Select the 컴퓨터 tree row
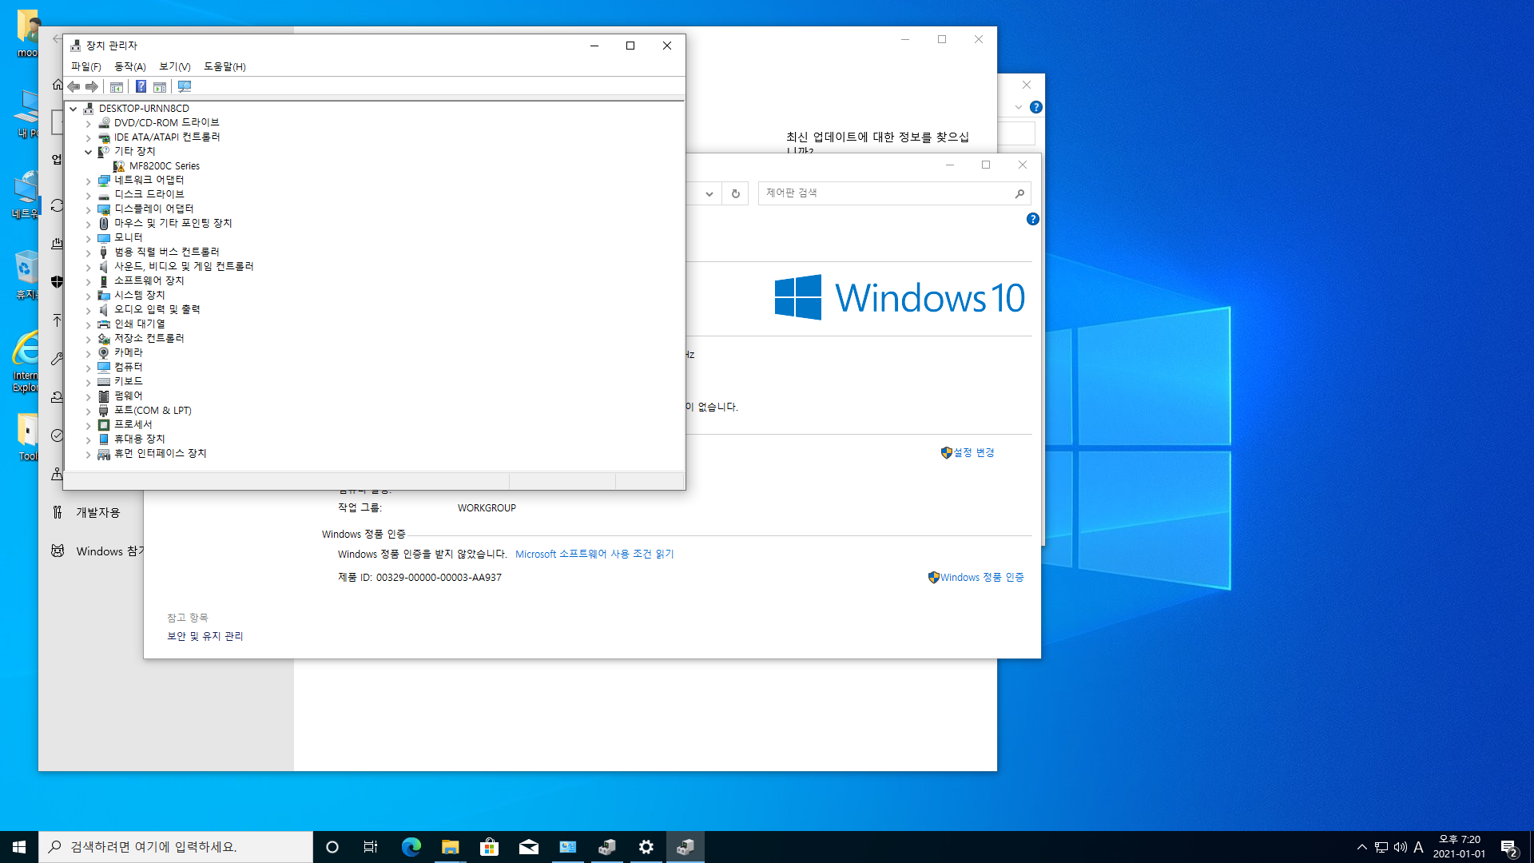The height and width of the screenshot is (863, 1534). pos(128,368)
